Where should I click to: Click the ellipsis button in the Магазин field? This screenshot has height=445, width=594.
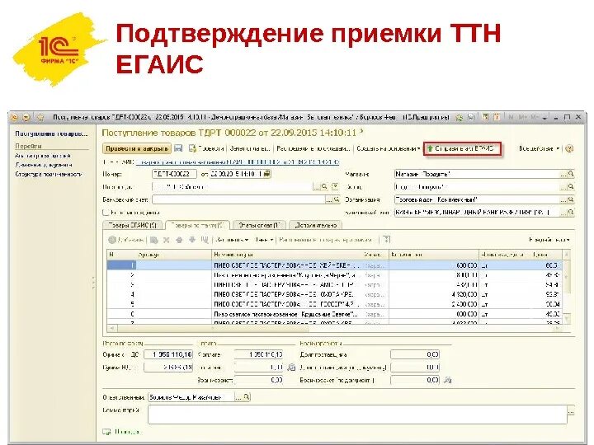pyautogui.click(x=563, y=174)
